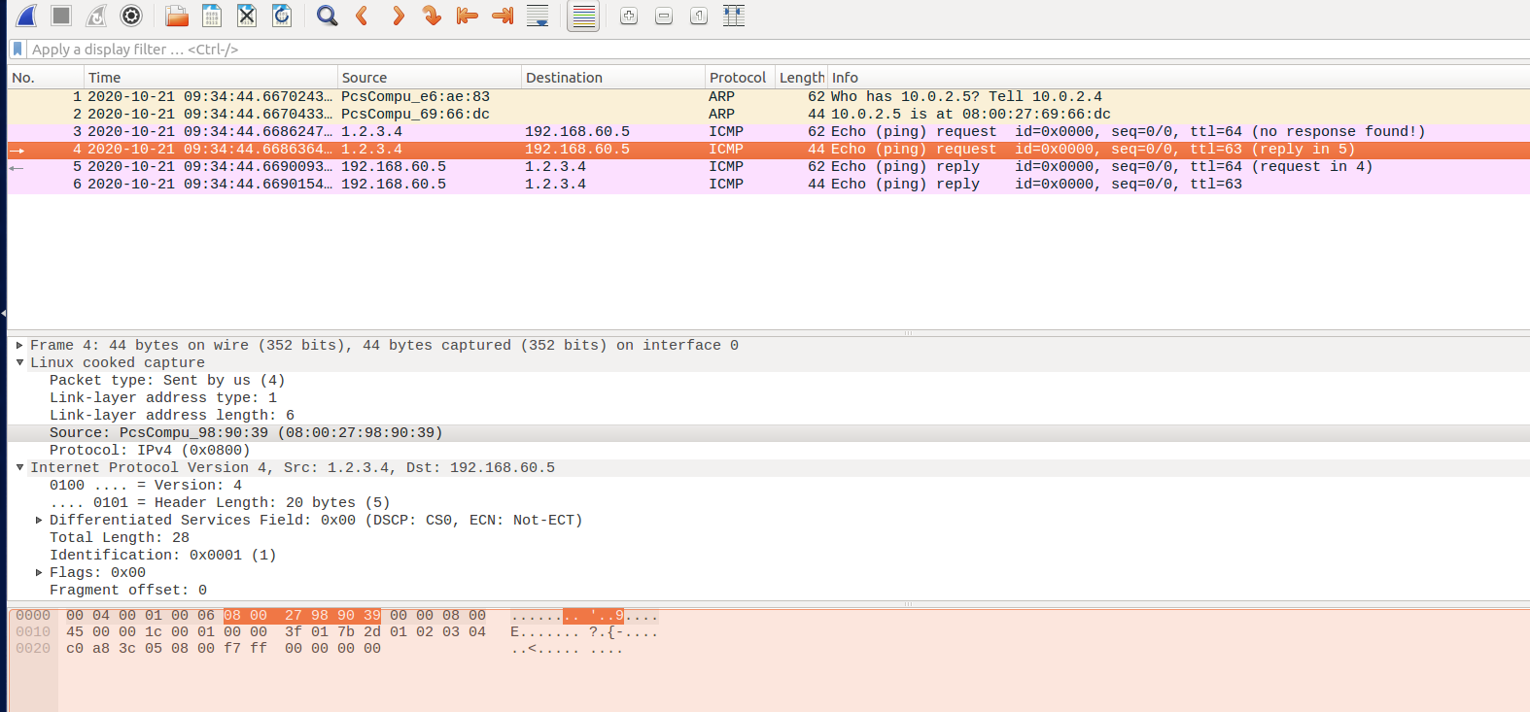This screenshot has width=1530, height=712.
Task: Zoom out main window text
Action: 664,16
